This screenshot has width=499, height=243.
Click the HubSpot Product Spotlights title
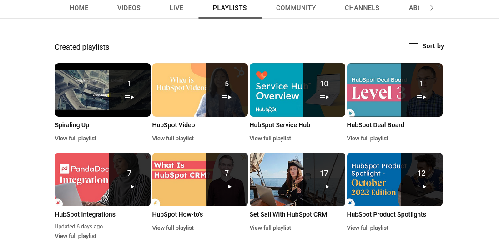coord(386,215)
